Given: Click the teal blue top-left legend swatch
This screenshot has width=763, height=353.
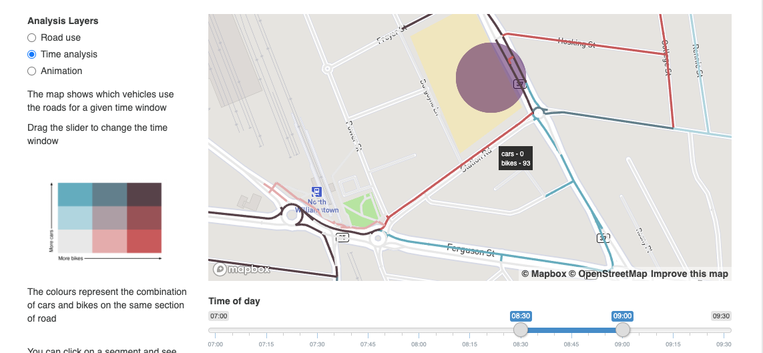Looking at the screenshot, I should tap(75, 194).
